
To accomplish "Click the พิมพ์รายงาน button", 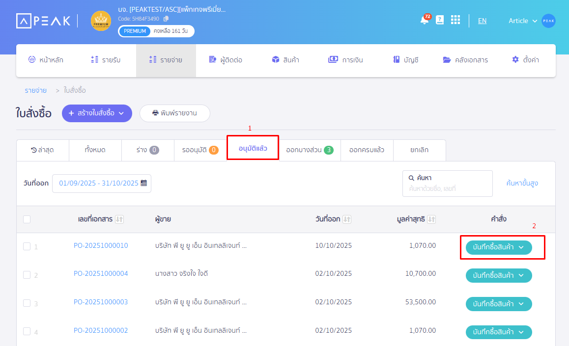I will tap(174, 113).
